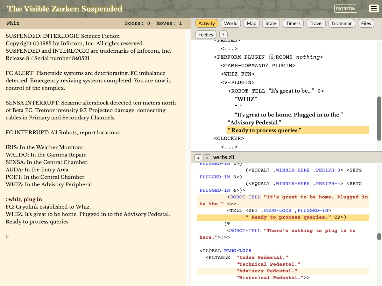Click the question mark help button
The height and width of the screenshot is (286, 382).
(x=223, y=35)
